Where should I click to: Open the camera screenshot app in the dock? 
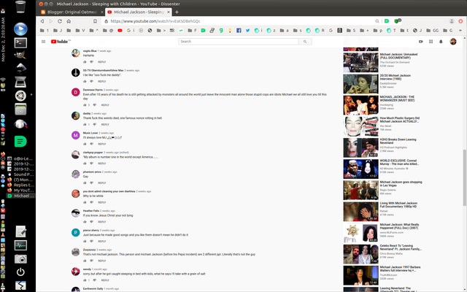tap(20, 259)
